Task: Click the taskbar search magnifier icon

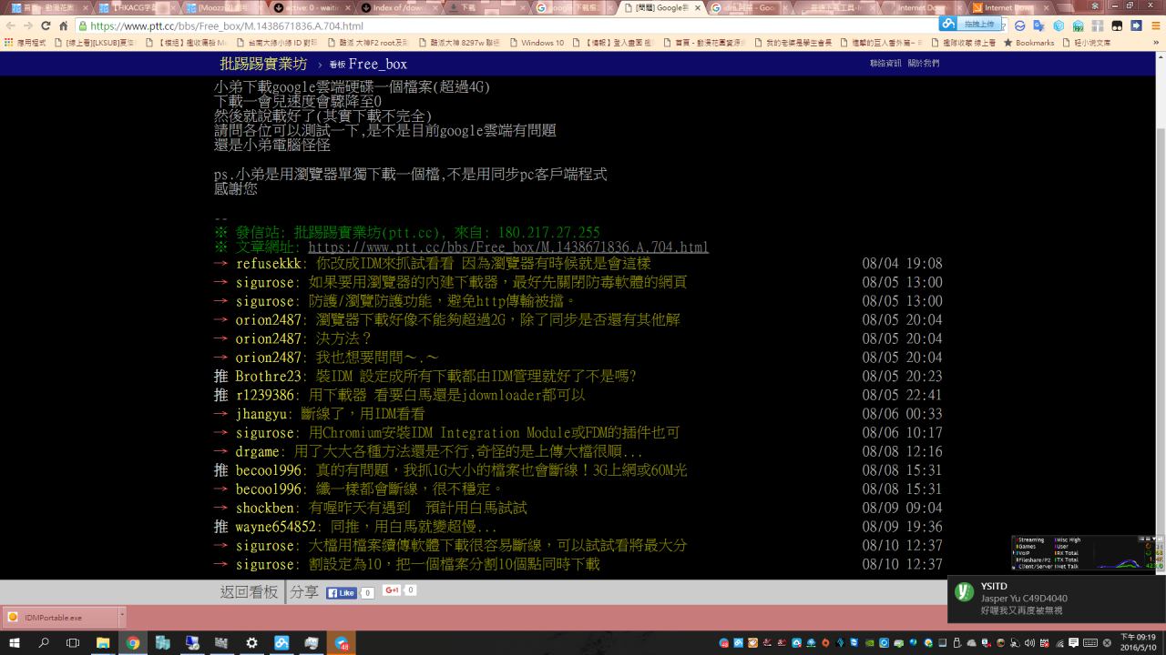Action: point(44,642)
